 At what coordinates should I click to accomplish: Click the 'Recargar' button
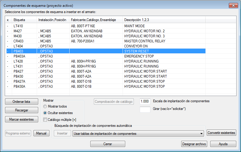click(x=22, y=110)
